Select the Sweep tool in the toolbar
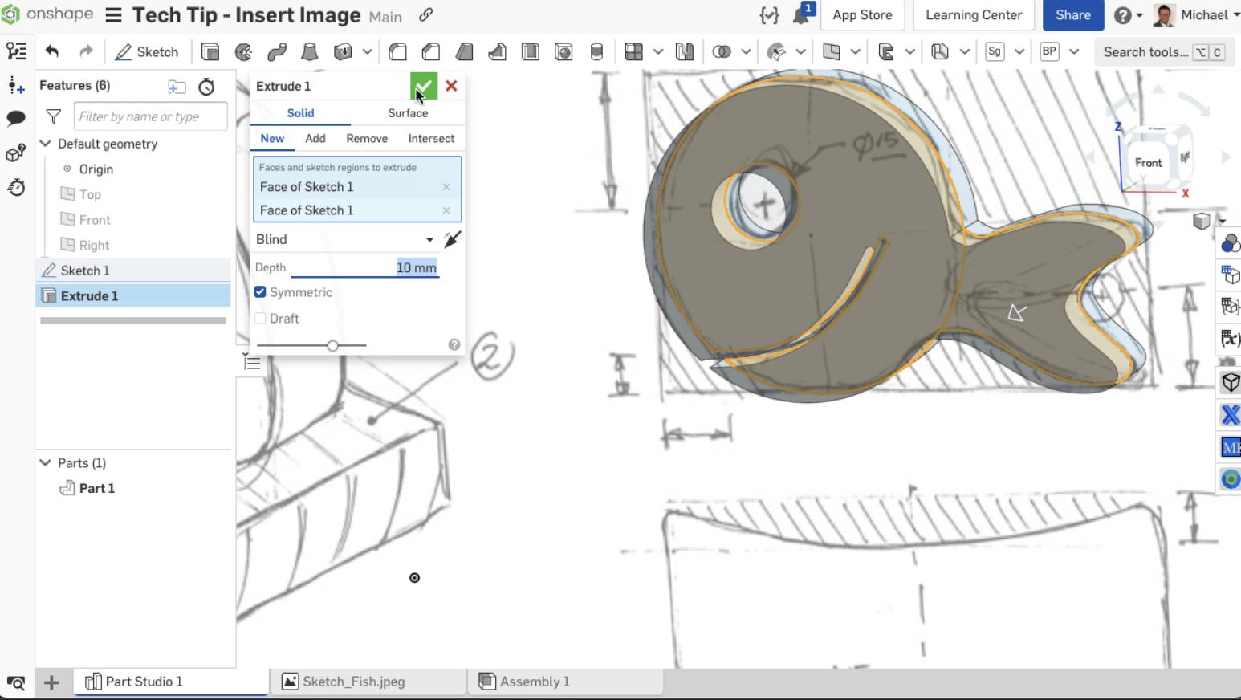Screen dimensions: 1241x700 click(277, 52)
